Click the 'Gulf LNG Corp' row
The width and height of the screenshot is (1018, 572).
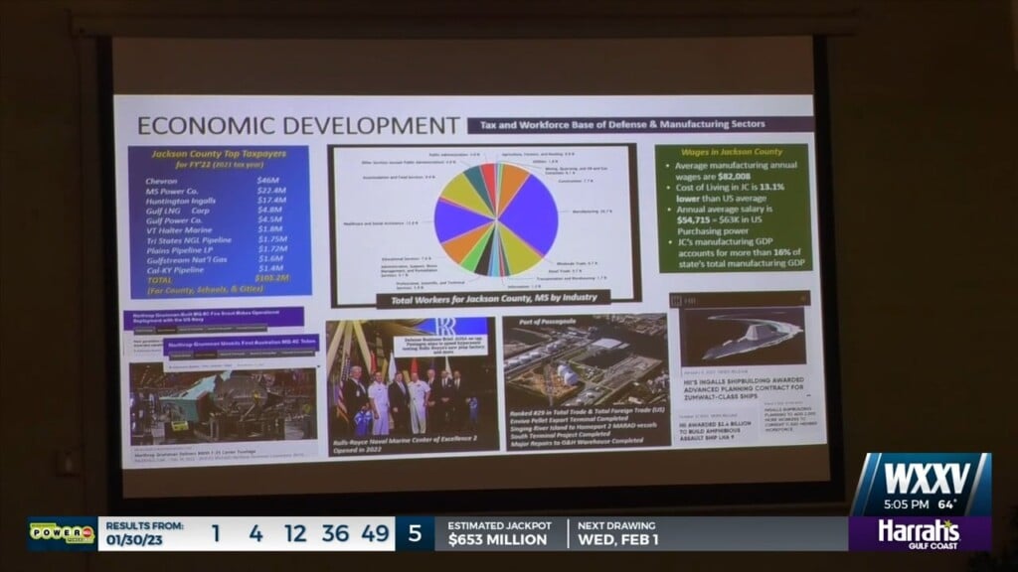click(x=214, y=211)
